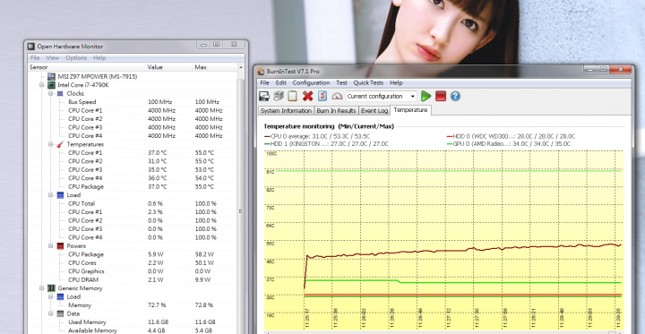Click the clipboard copy icon in BurnInTest toolbar
This screenshot has height=334, width=645.
click(x=292, y=96)
